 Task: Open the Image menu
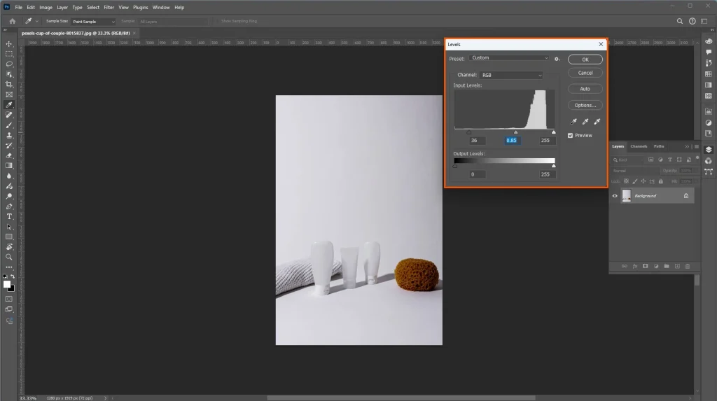pyautogui.click(x=46, y=7)
